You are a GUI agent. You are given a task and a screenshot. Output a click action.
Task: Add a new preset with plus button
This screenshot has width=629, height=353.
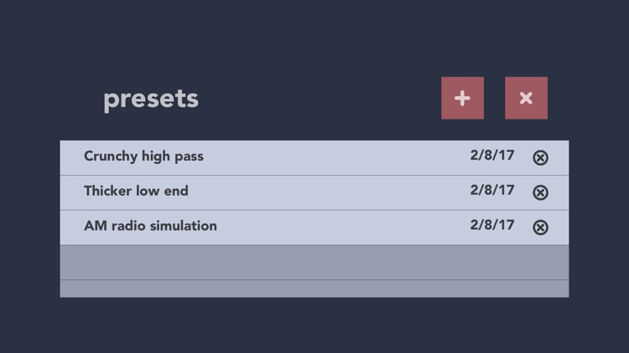tap(462, 98)
